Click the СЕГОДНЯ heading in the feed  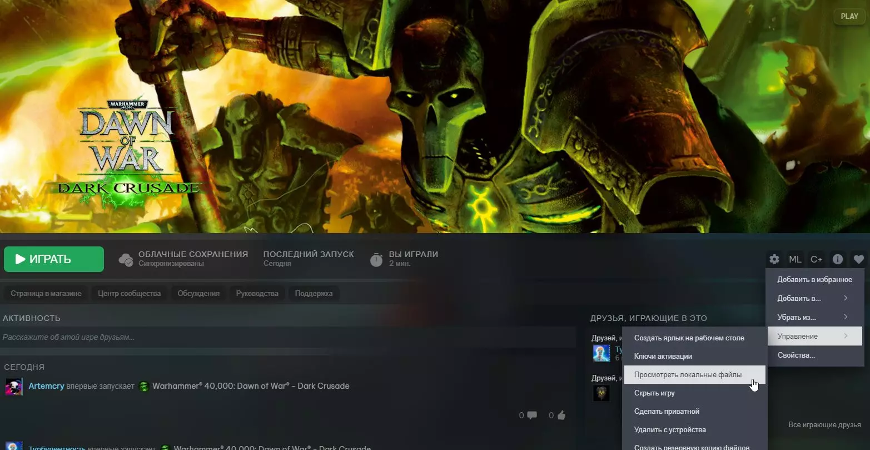[24, 367]
